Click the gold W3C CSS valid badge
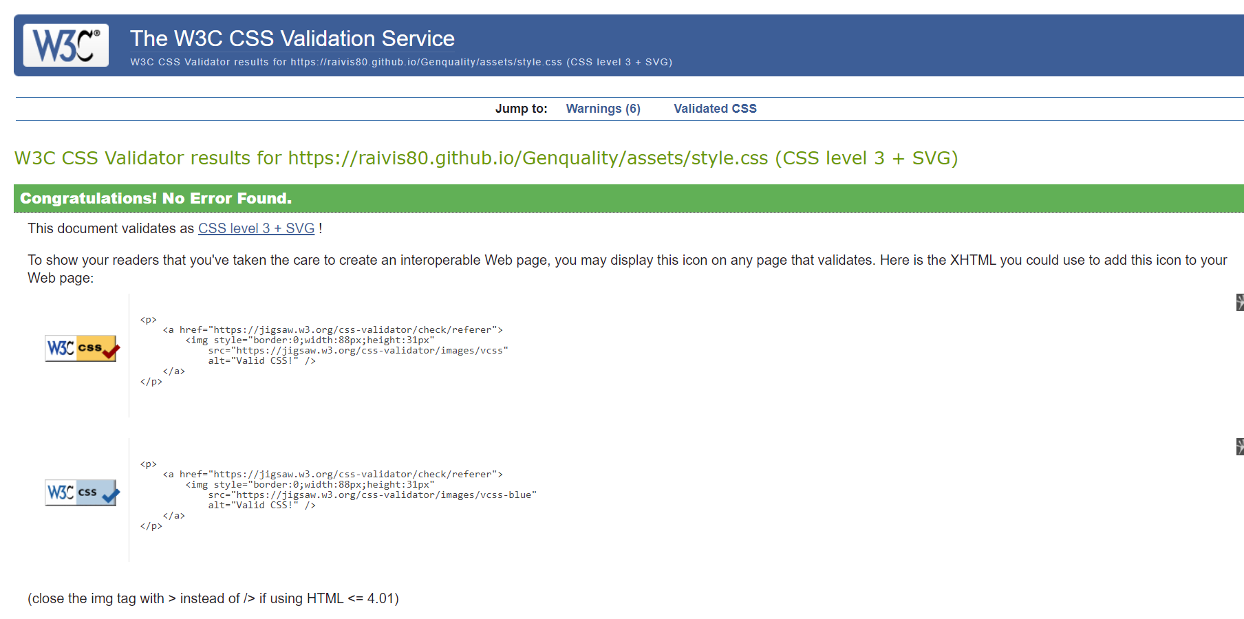The height and width of the screenshot is (619, 1244). pos(82,349)
